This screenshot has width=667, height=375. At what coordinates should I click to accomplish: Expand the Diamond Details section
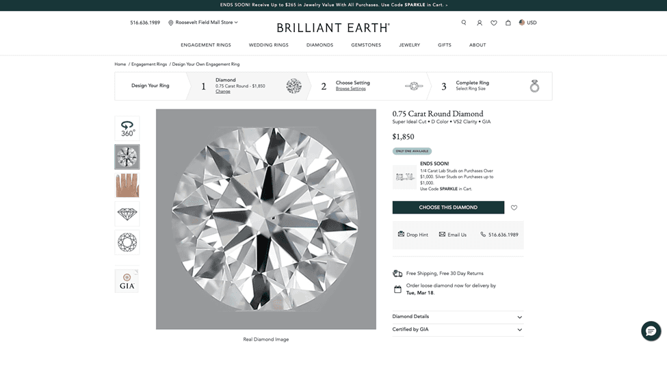458,317
